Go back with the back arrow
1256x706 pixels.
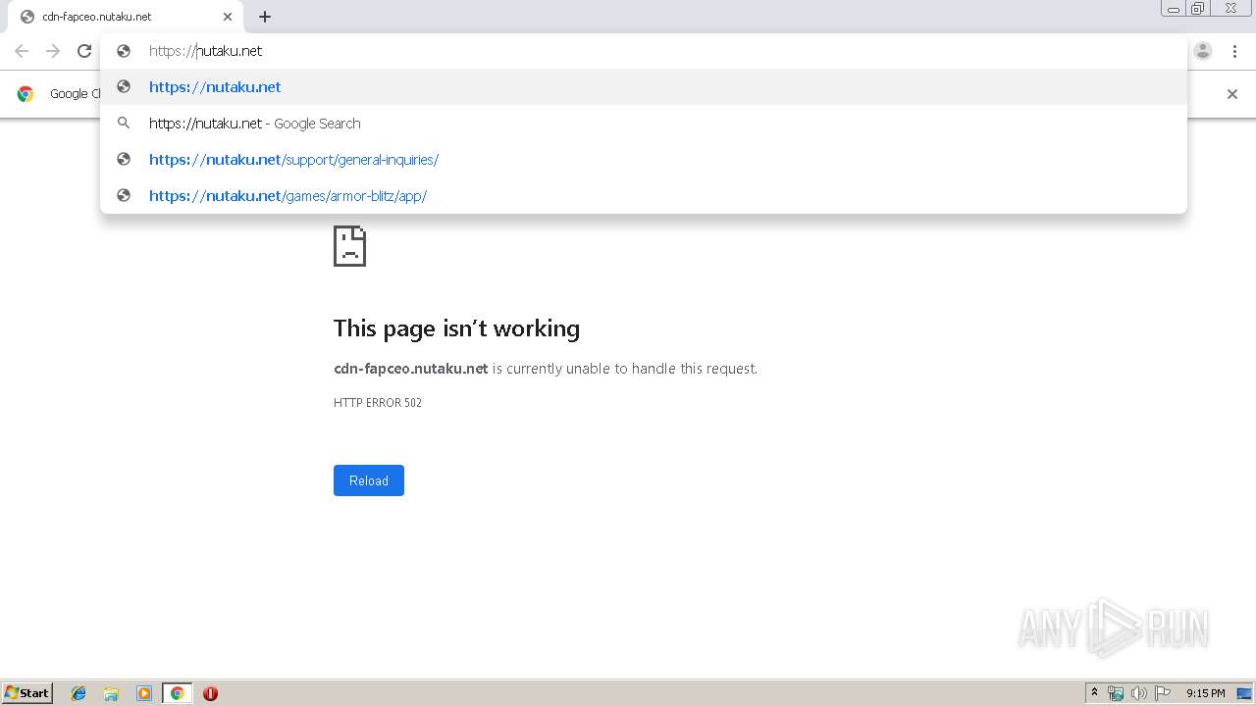coord(22,51)
